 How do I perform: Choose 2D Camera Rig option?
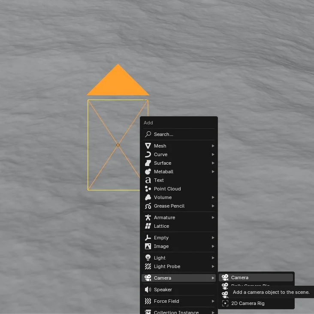pos(256,303)
